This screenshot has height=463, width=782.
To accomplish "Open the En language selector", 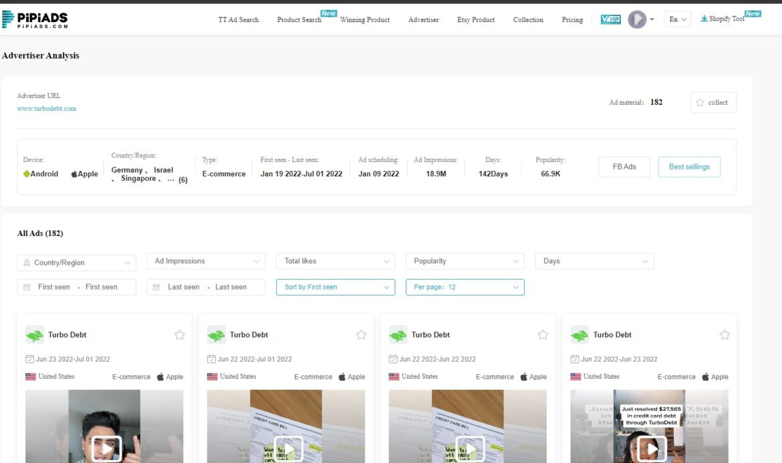I will coord(677,19).
